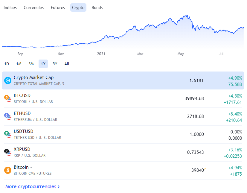The image size is (247, 193).
Task: Click the +3.16% XRPUSD change
Action: (235, 150)
